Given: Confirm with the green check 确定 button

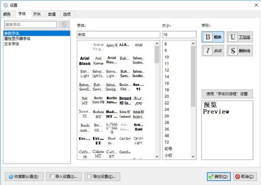Looking at the screenshot, I should click(219, 177).
